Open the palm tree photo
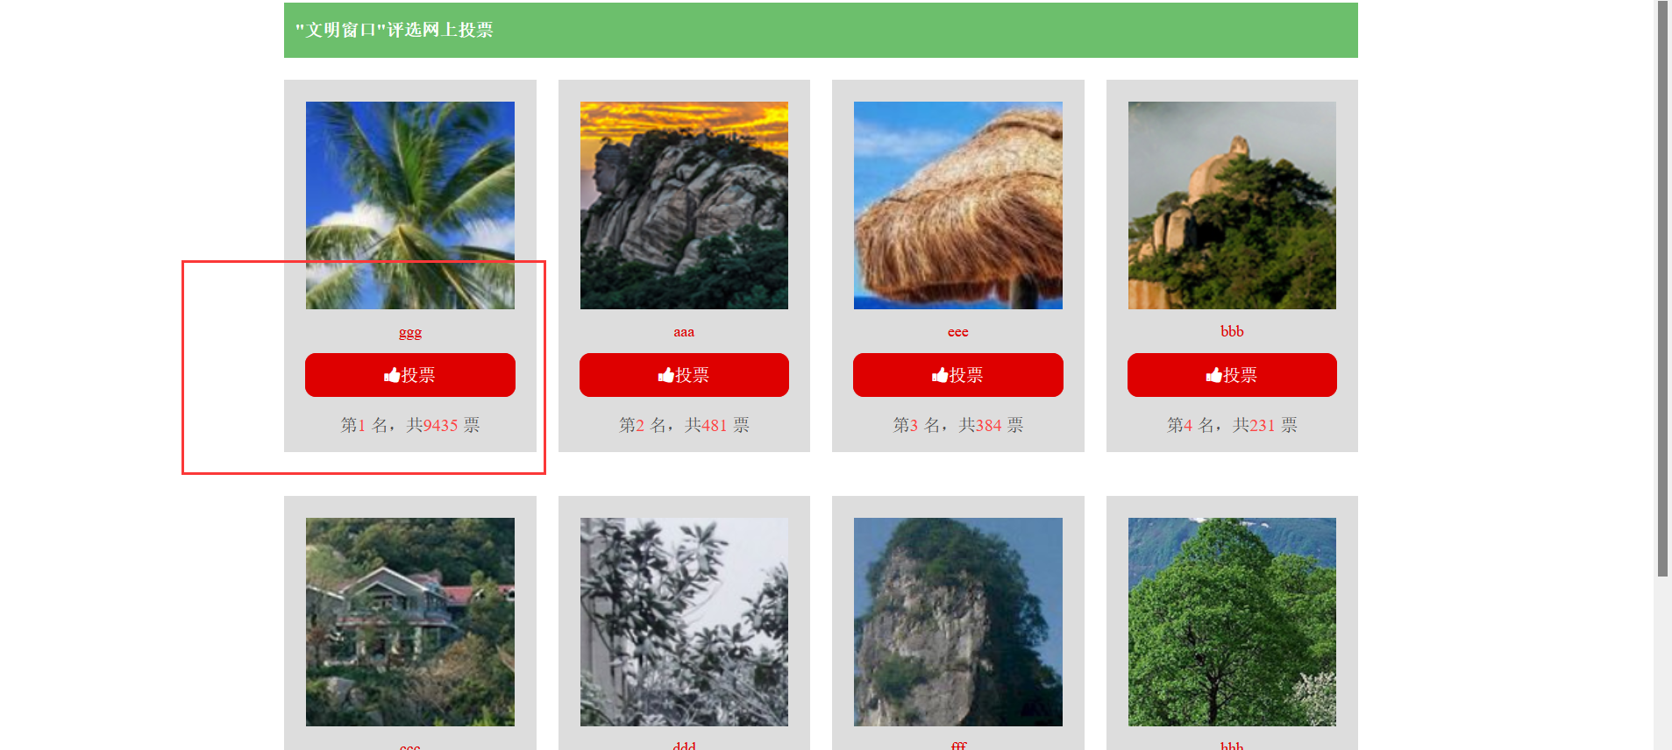Image resolution: width=1672 pixels, height=750 pixels. pyautogui.click(x=410, y=205)
